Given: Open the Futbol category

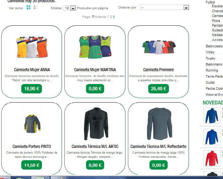Looking at the screenshot, I should tap(210, 2).
